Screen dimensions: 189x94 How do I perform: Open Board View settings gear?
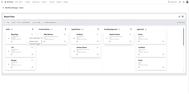click(183, 17)
